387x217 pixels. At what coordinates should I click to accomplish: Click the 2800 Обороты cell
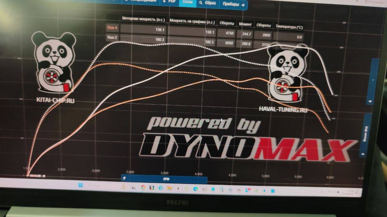[x=263, y=35]
